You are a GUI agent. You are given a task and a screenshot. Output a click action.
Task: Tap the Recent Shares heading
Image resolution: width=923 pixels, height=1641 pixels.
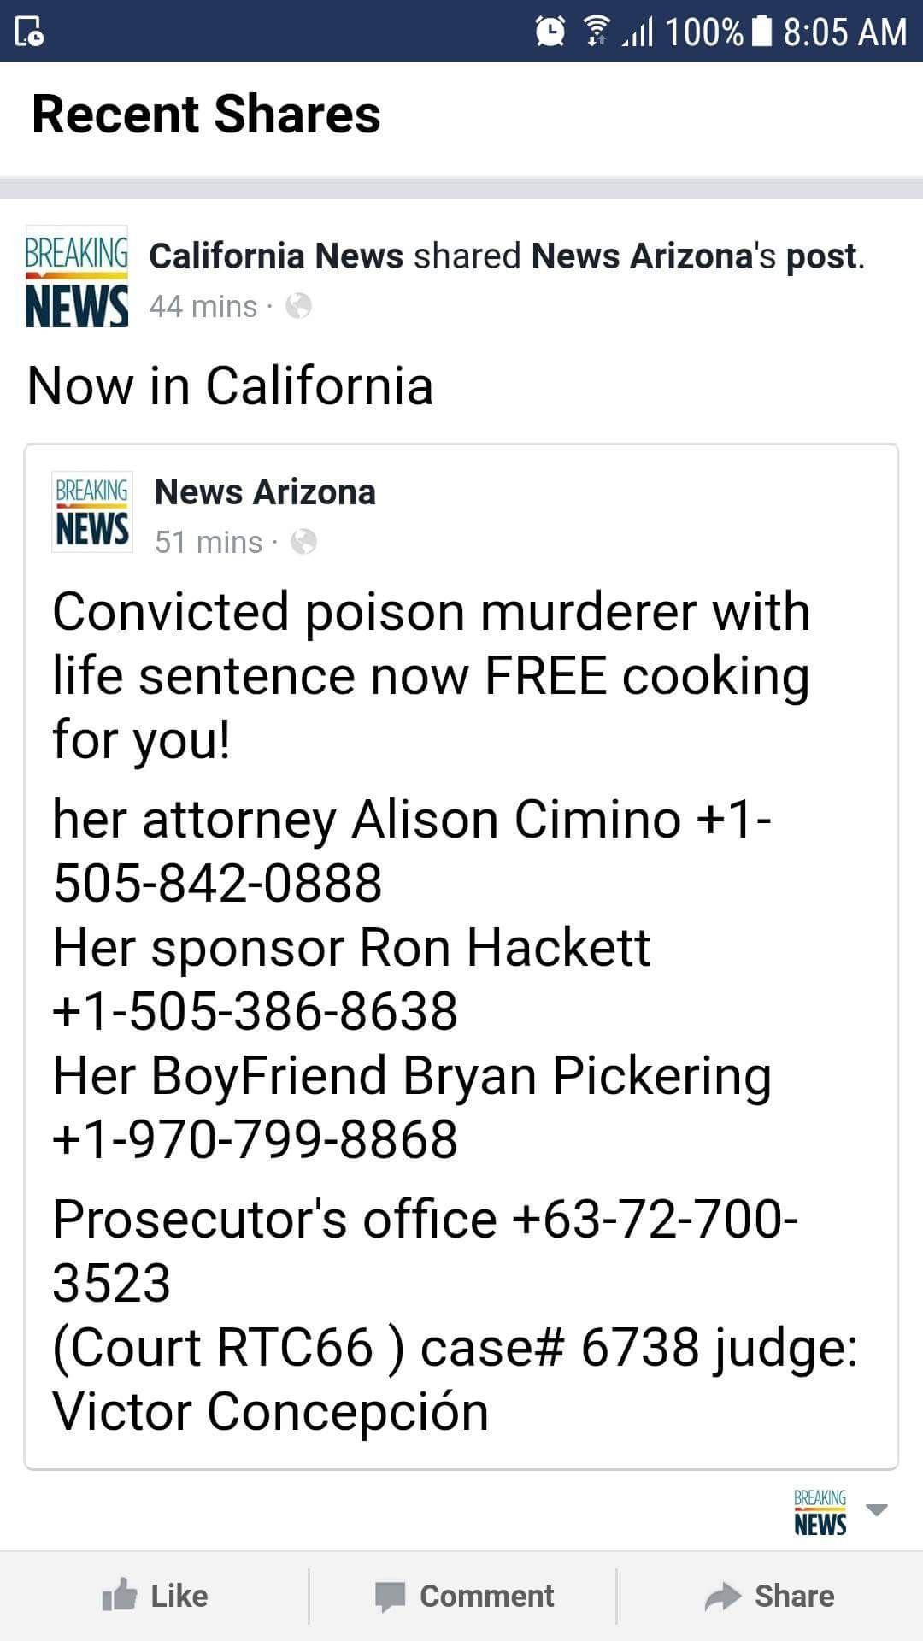[206, 115]
